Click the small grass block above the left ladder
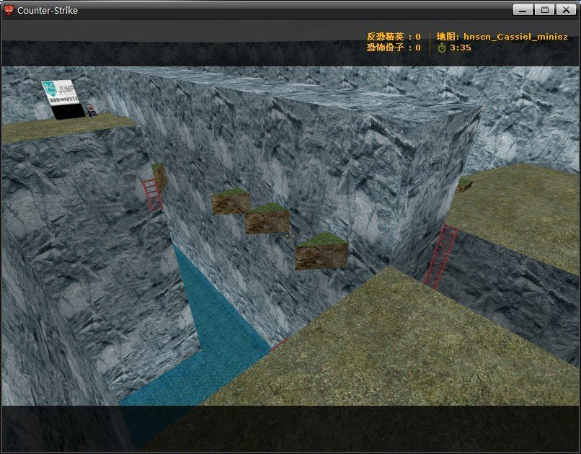 coord(159,174)
